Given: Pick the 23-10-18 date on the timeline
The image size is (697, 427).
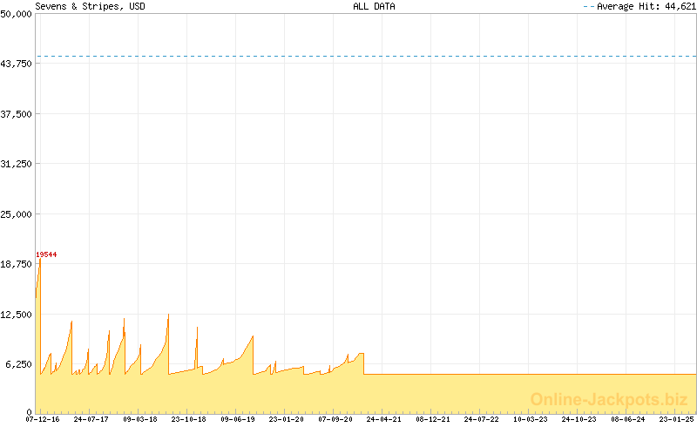Looking at the screenshot, I should click(188, 419).
